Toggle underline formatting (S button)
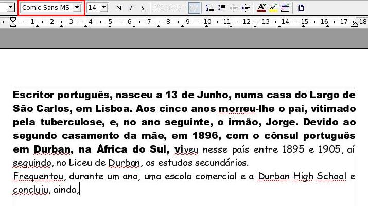 click(143, 8)
